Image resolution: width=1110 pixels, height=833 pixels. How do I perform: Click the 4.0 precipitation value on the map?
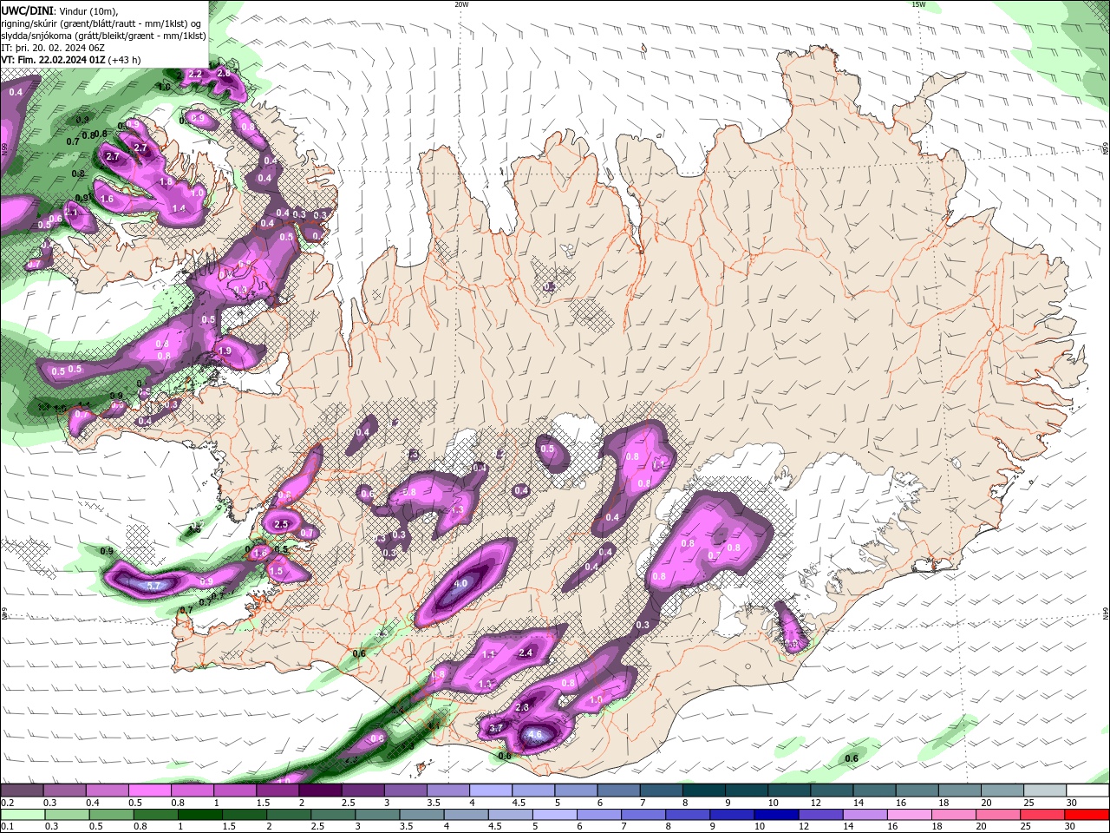pos(460,583)
